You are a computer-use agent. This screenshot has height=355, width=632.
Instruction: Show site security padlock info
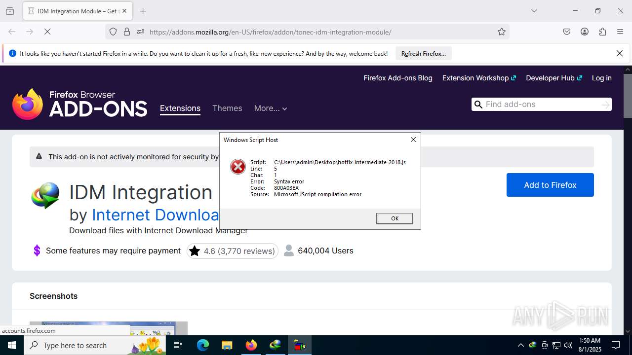(x=127, y=32)
